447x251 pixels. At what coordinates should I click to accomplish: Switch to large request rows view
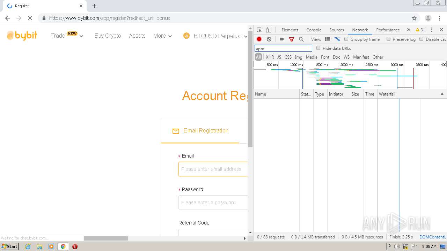click(328, 39)
